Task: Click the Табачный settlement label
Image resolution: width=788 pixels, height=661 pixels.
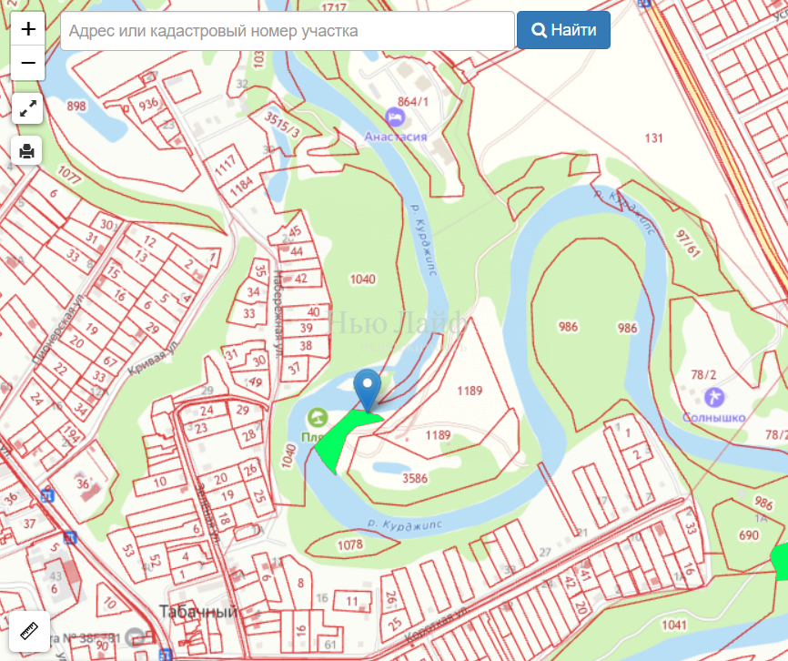Action: tap(197, 611)
